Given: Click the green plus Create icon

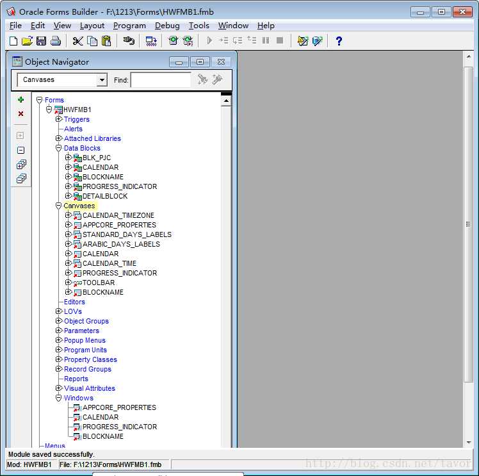Looking at the screenshot, I should (20, 99).
